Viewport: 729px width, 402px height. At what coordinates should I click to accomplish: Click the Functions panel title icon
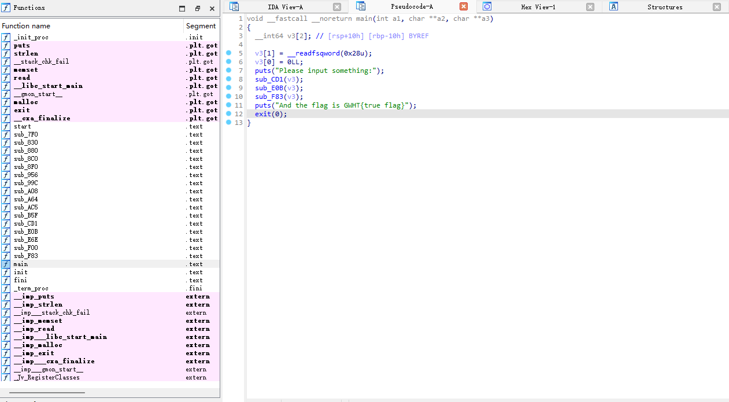tap(5, 8)
